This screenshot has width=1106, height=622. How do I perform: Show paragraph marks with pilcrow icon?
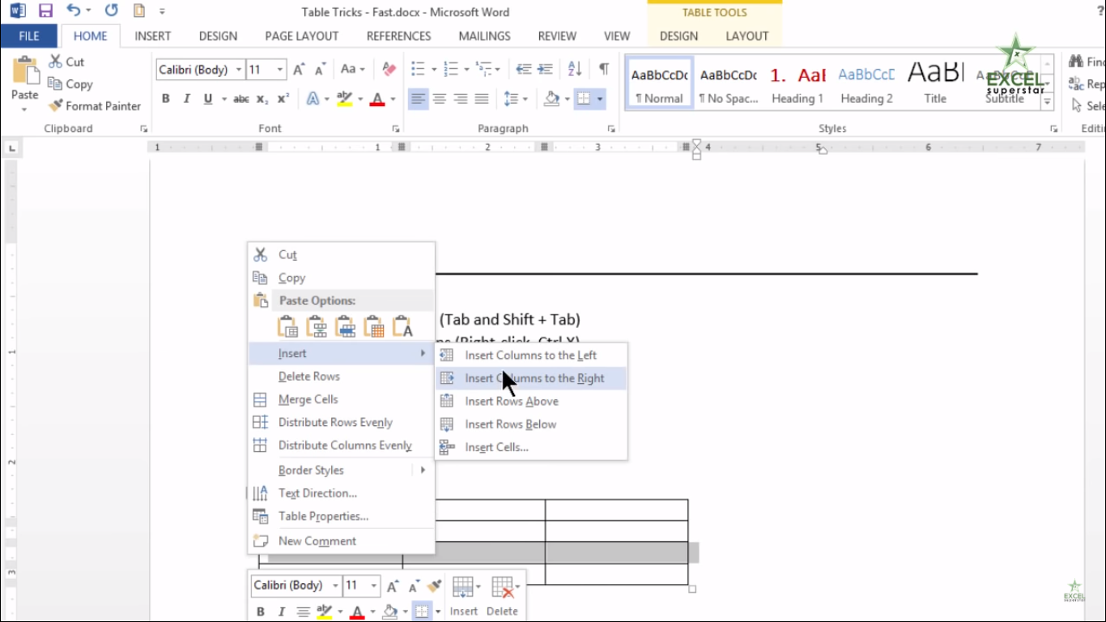point(603,70)
